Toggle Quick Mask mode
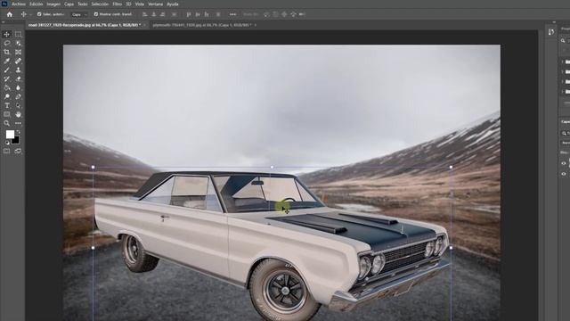Image resolution: width=570 pixels, height=321 pixels. [6, 151]
